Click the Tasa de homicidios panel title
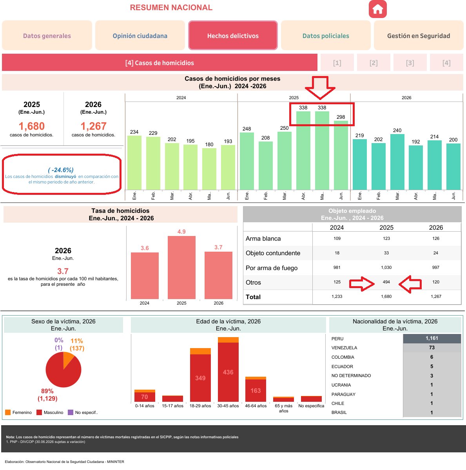This screenshot has height=470, width=466. (x=121, y=214)
